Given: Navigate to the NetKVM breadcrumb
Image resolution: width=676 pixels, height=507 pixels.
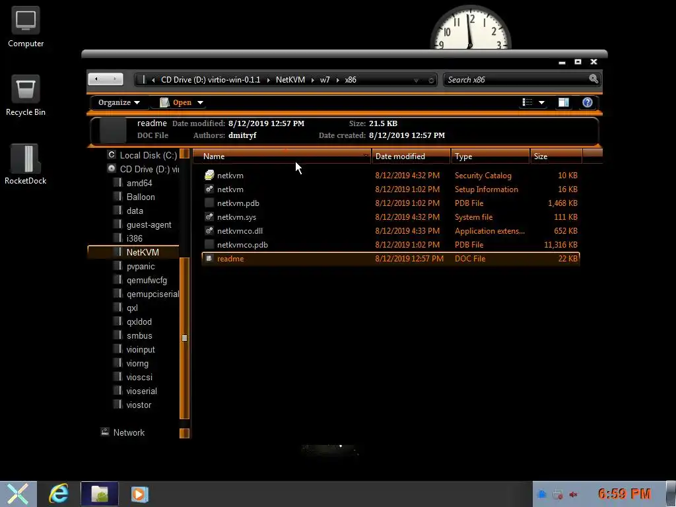Looking at the screenshot, I should tap(290, 80).
